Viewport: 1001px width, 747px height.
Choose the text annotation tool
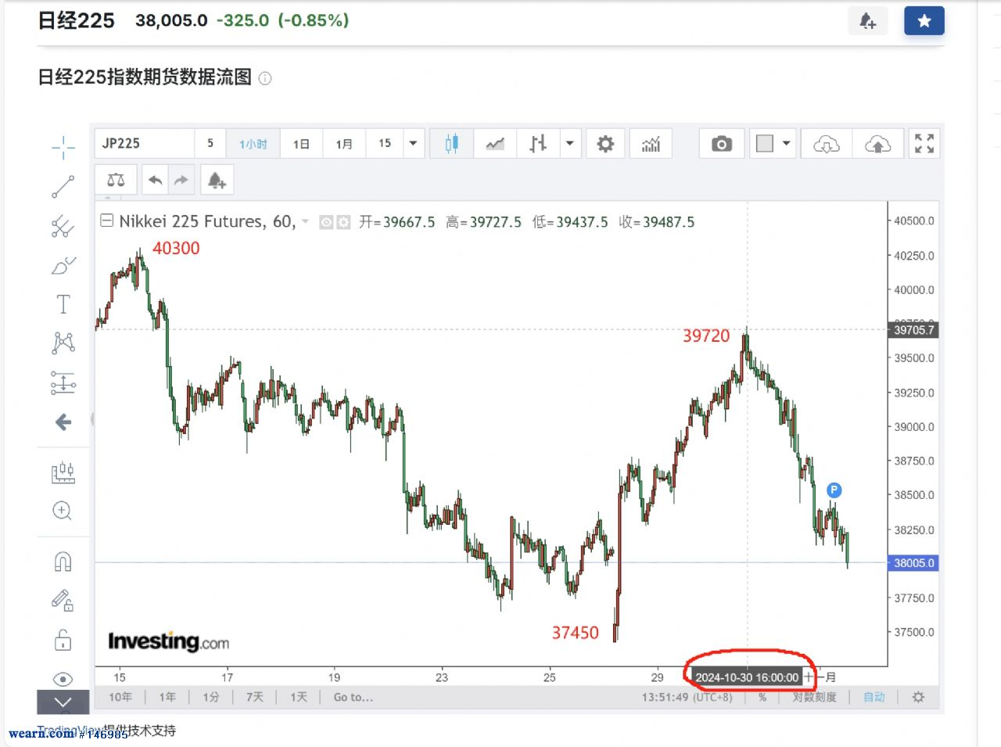pyautogui.click(x=63, y=304)
